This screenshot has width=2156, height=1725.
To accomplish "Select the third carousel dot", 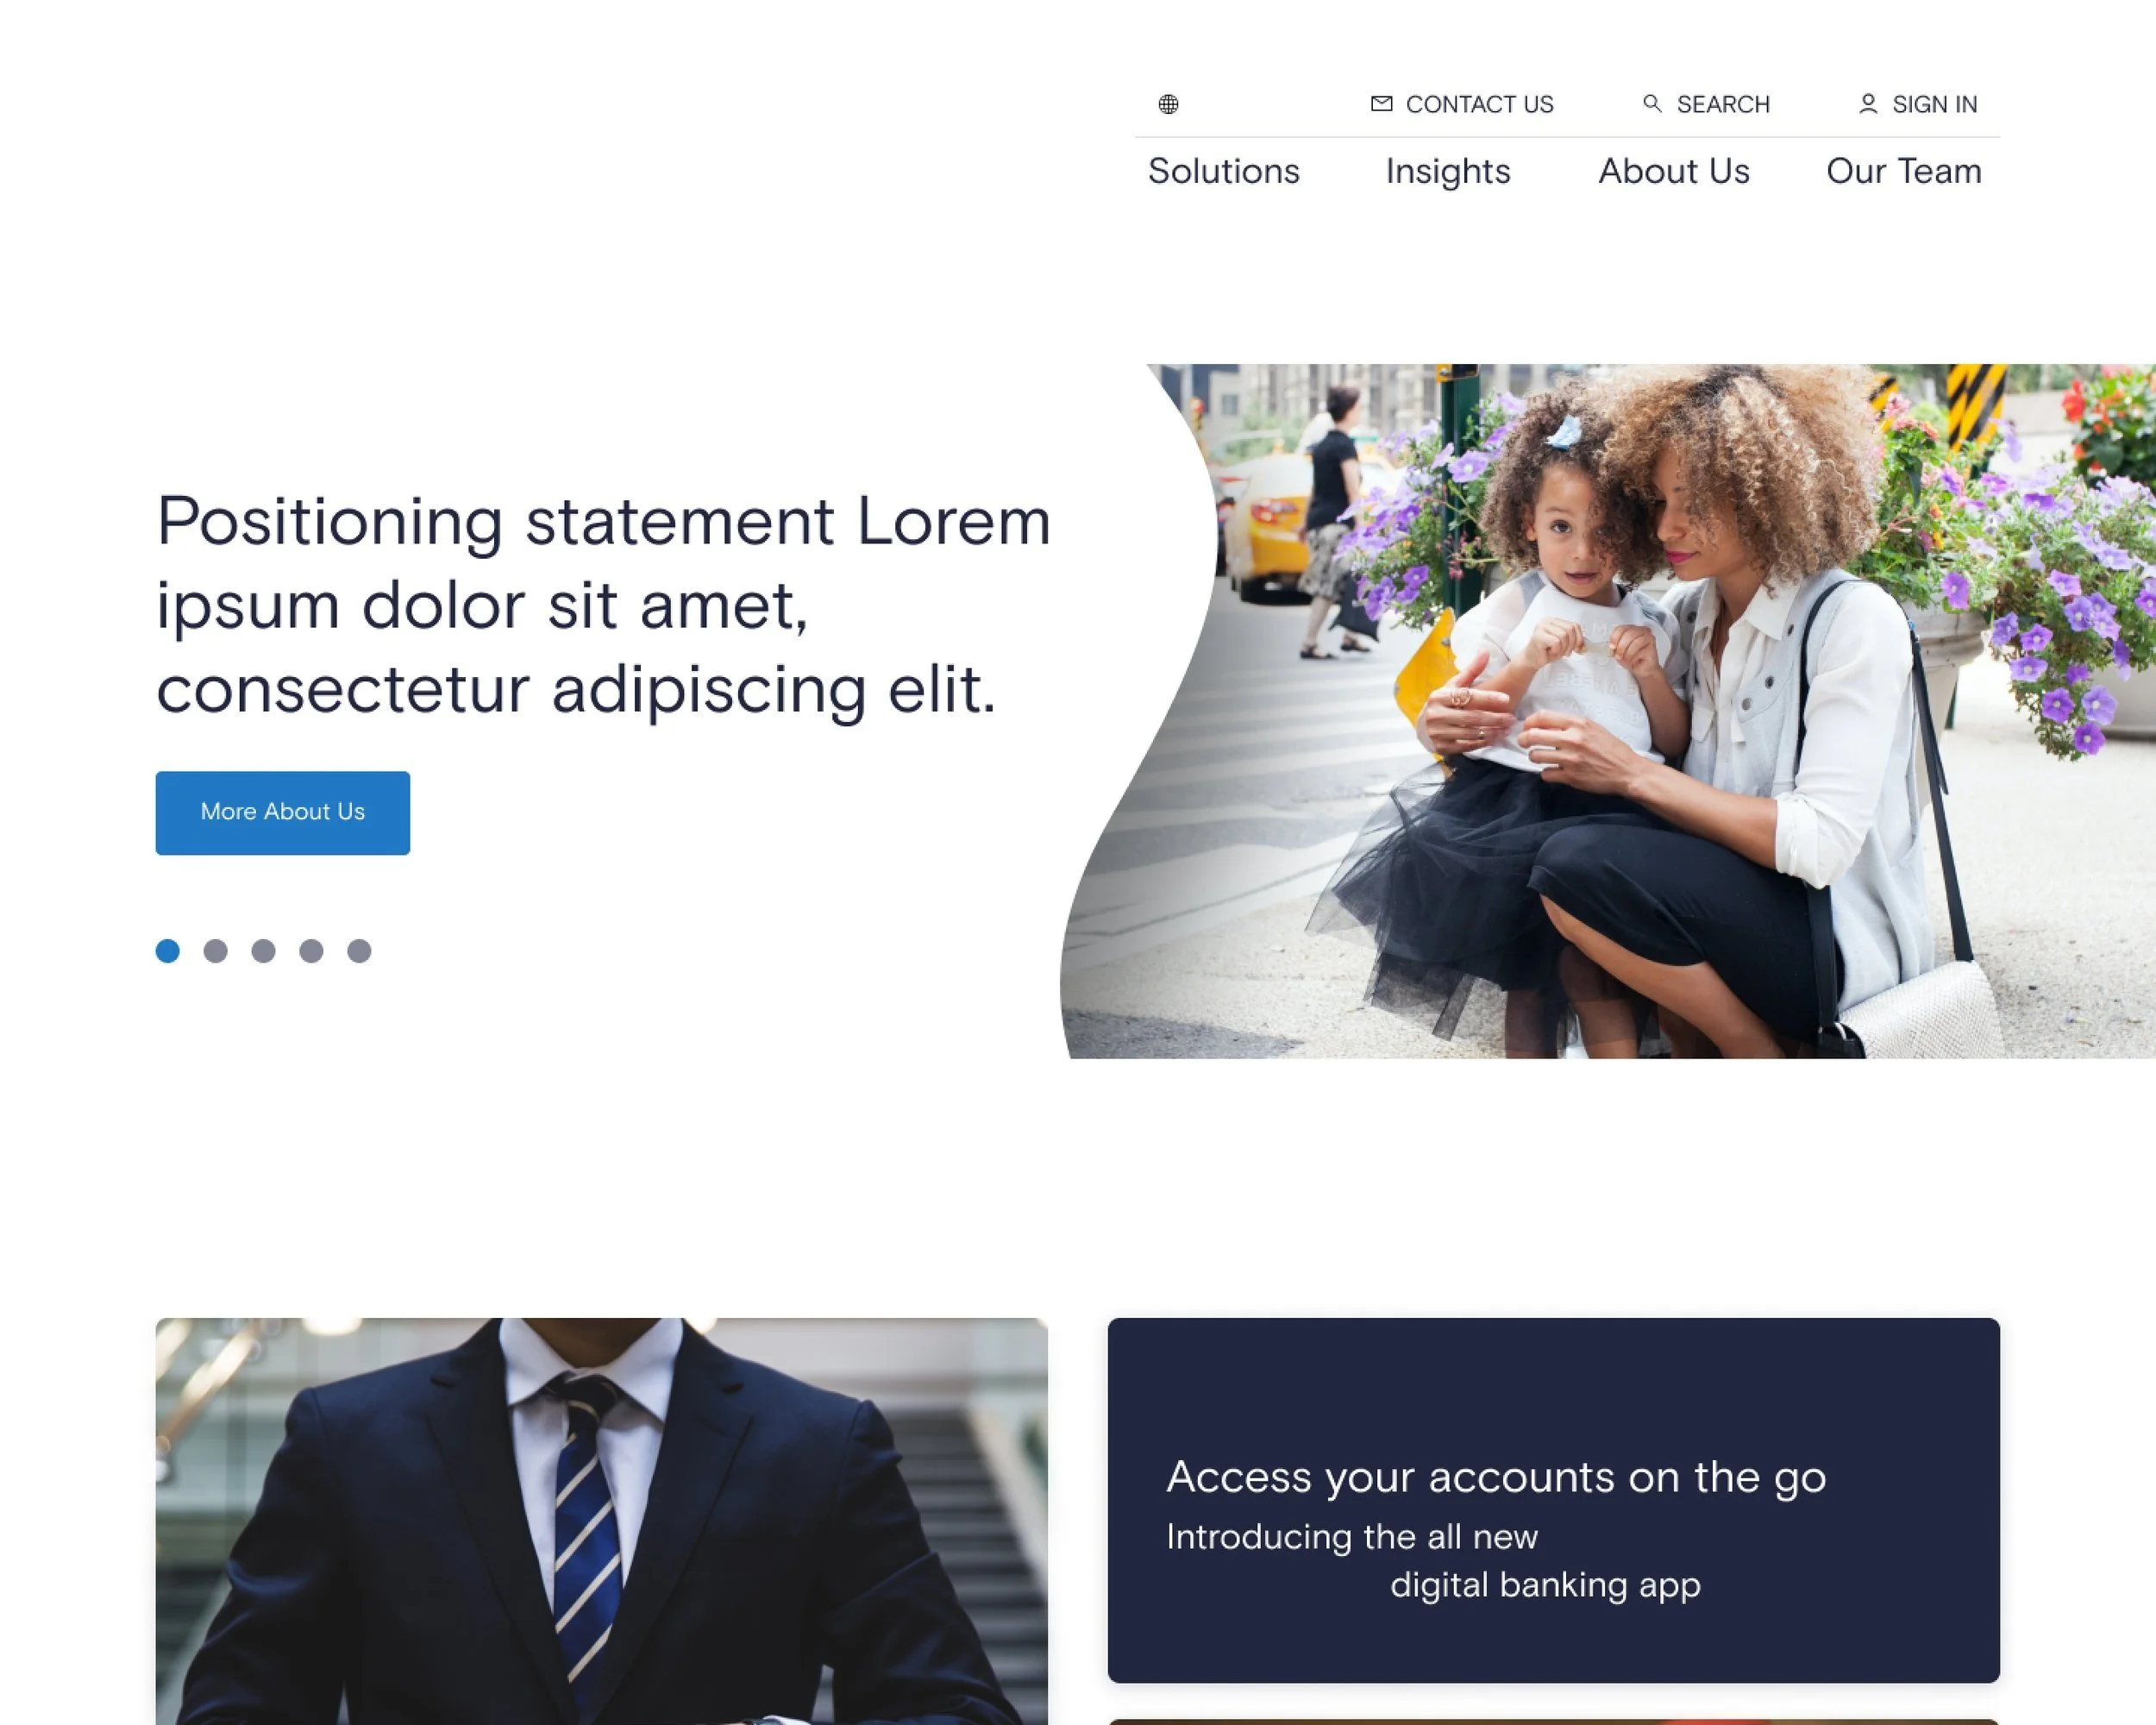I will pyautogui.click(x=264, y=951).
